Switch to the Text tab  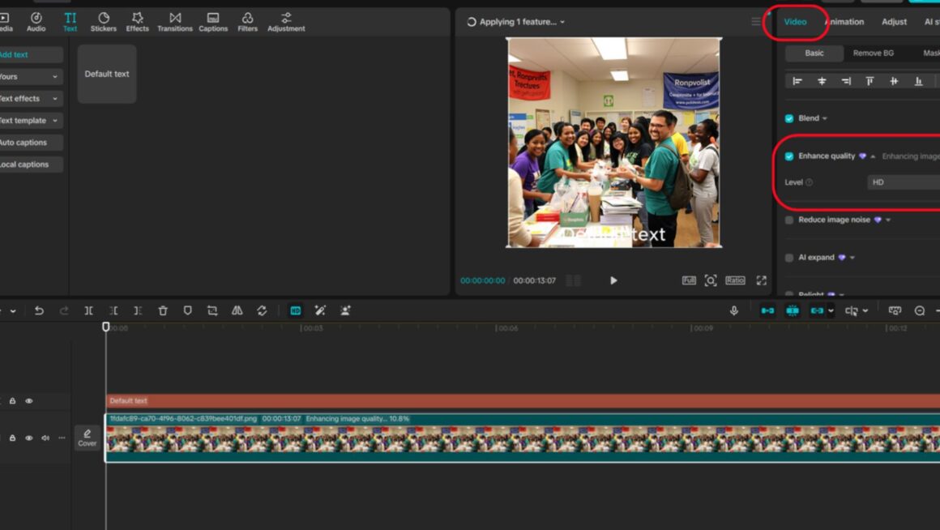(x=70, y=22)
